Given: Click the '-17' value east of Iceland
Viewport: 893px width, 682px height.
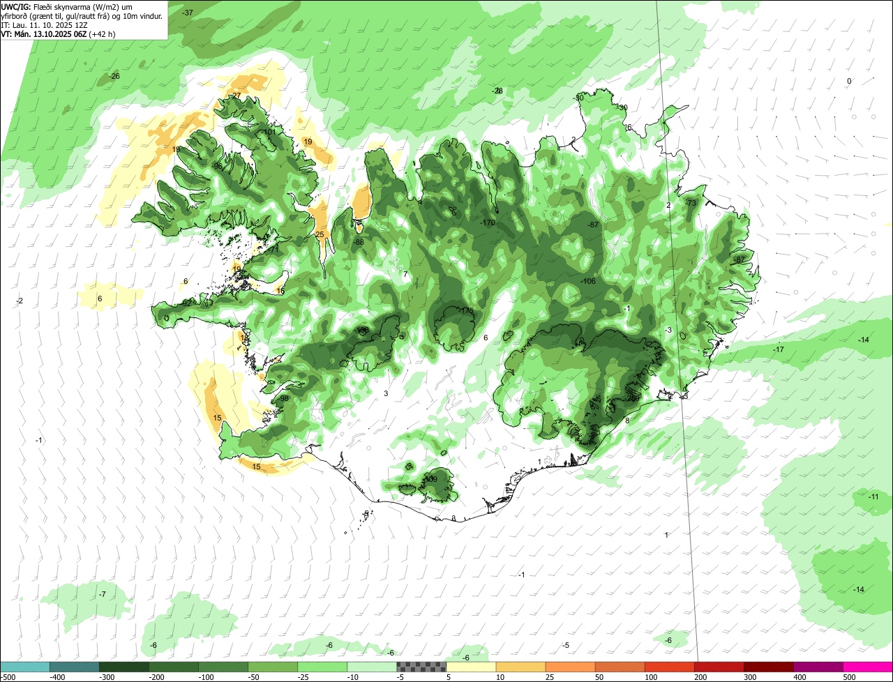Looking at the screenshot, I should point(779,349).
